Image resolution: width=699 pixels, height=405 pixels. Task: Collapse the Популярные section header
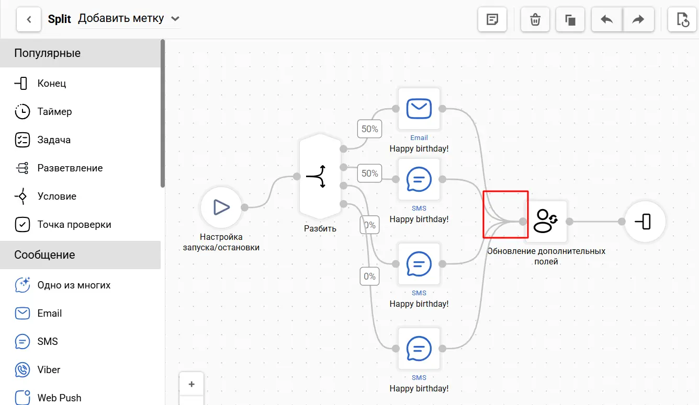click(80, 53)
